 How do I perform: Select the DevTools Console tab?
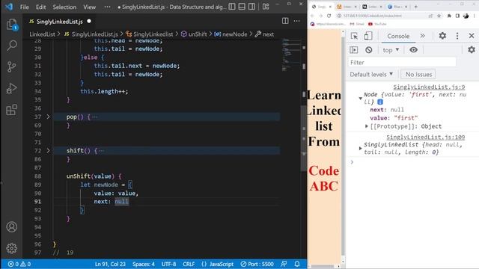coord(398,36)
